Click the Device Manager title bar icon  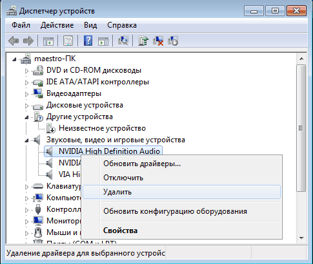[12, 11]
